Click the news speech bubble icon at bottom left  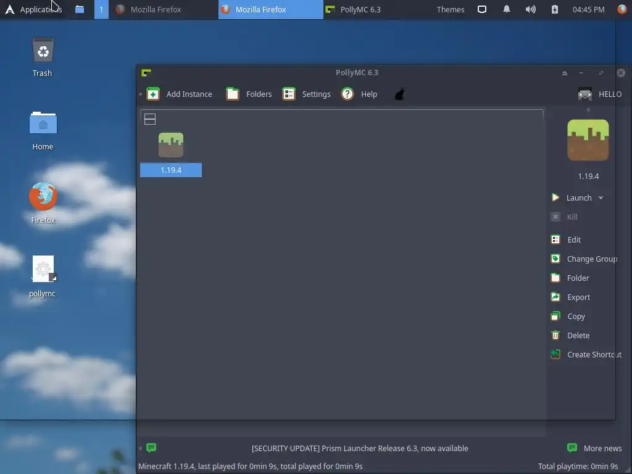151,448
